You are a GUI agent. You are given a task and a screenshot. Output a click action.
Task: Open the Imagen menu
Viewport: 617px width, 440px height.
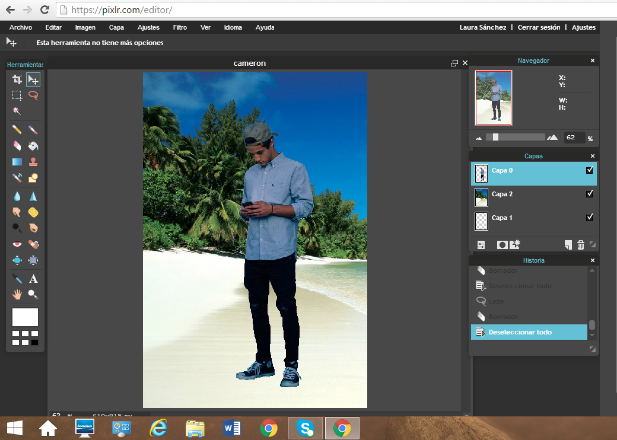pos(85,27)
